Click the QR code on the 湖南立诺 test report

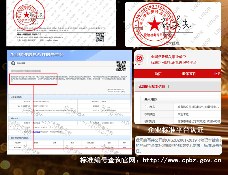point(100,37)
